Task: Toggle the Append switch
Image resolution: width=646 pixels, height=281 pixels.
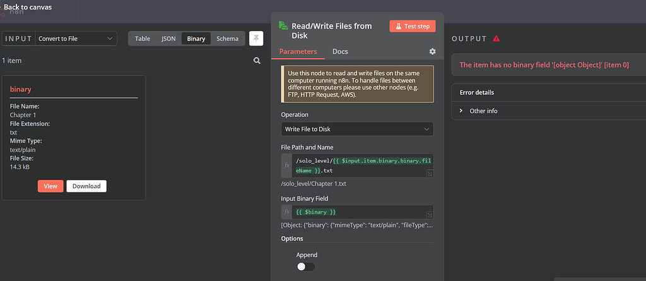Action: click(306, 266)
